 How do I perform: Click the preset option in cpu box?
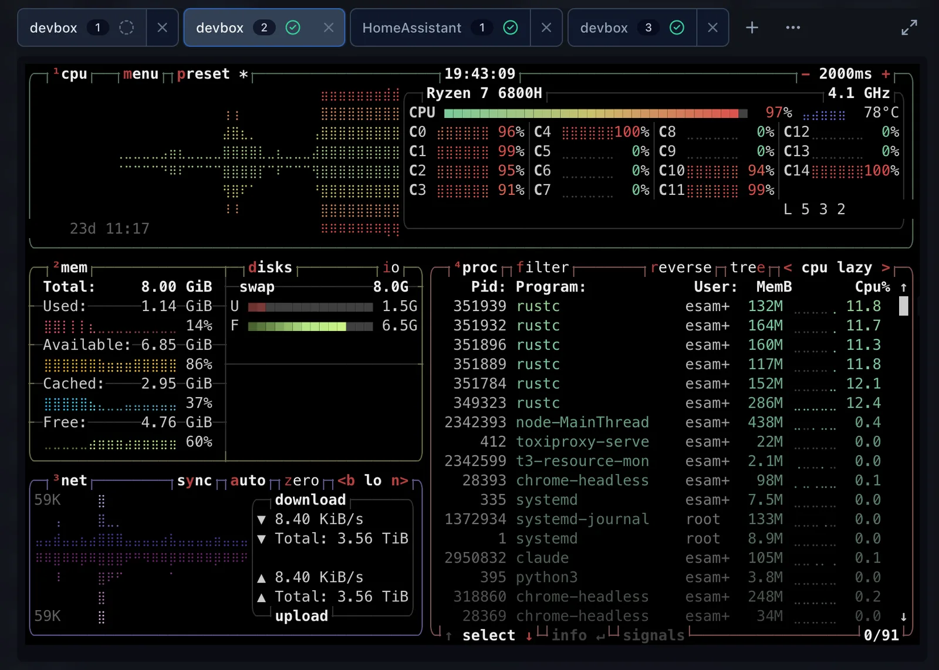click(203, 74)
